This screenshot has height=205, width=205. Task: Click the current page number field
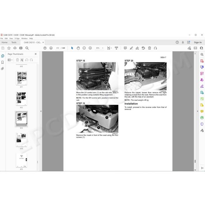(x=58, y=48)
